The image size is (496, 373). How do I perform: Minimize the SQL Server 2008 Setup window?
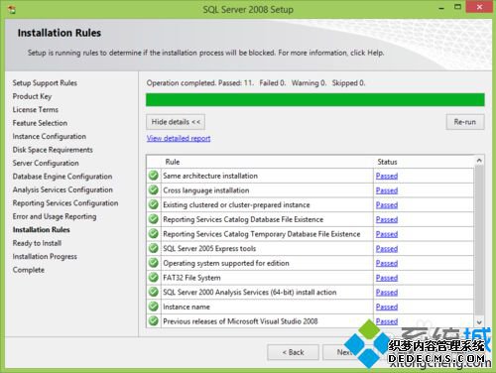(x=441, y=8)
